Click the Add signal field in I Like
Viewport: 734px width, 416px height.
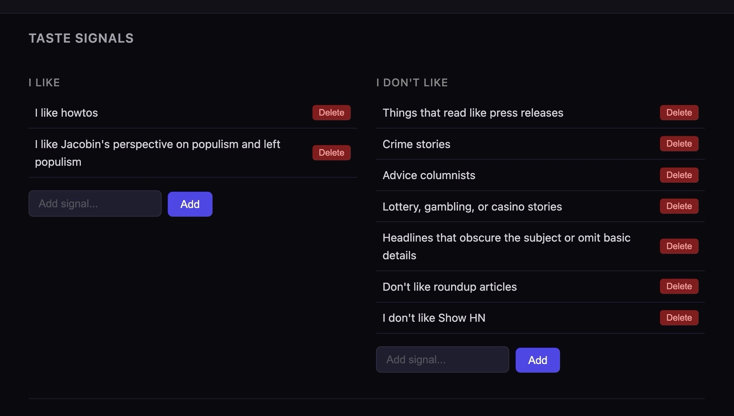(x=95, y=203)
